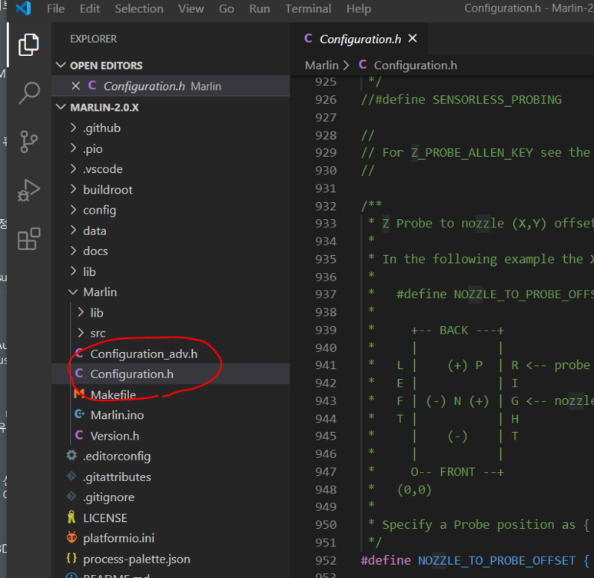594x578 pixels.
Task: Open the Selection menu
Action: (139, 8)
